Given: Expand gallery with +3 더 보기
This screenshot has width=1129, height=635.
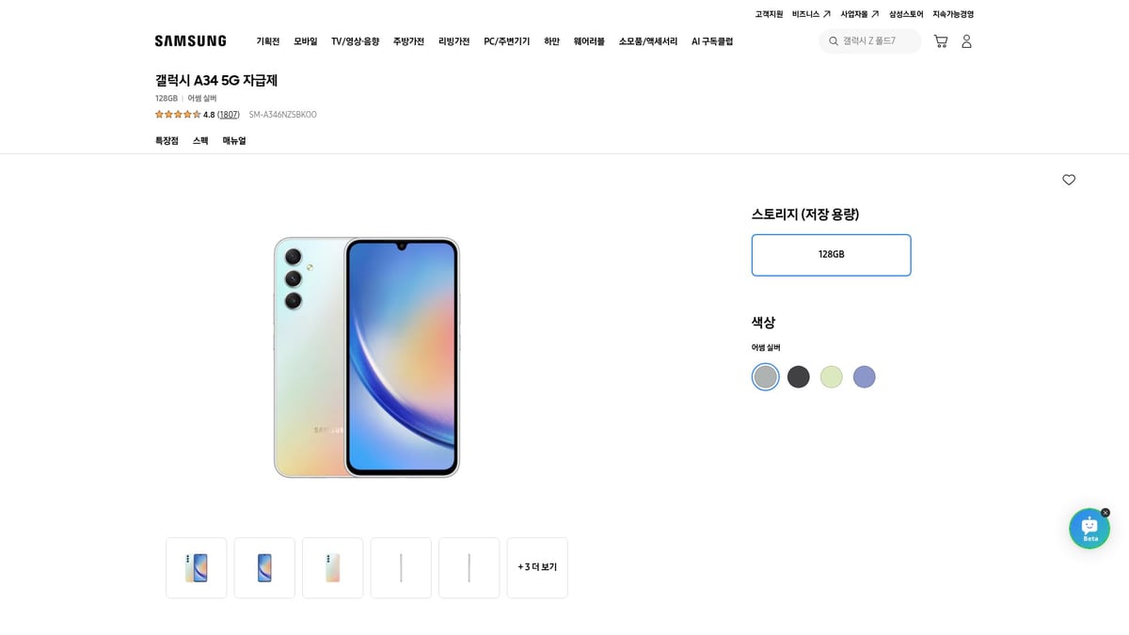Looking at the screenshot, I should 537,567.
